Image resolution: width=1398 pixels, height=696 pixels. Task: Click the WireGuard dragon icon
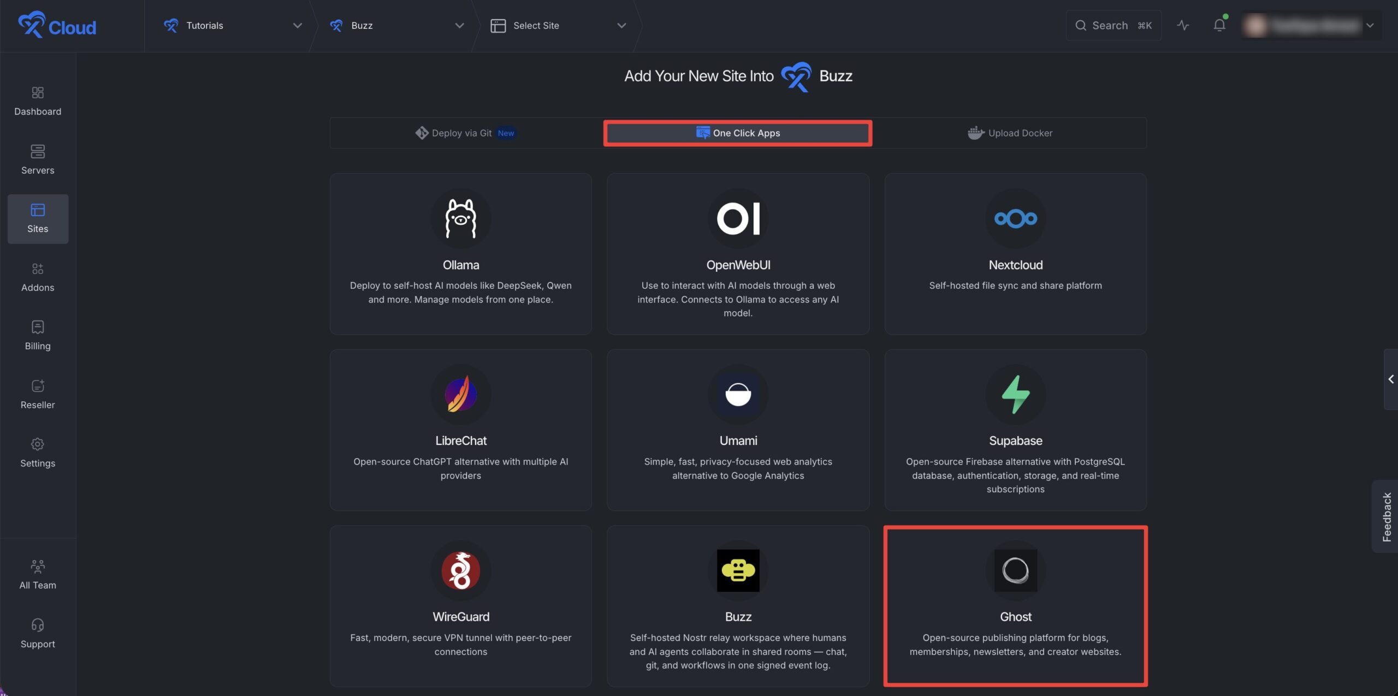[x=461, y=570]
